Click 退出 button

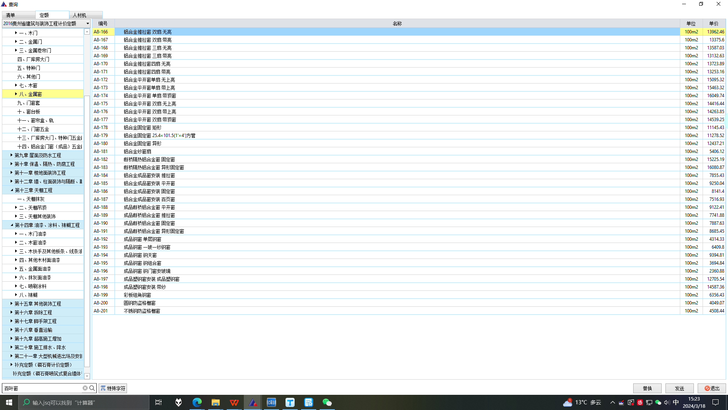(x=712, y=388)
